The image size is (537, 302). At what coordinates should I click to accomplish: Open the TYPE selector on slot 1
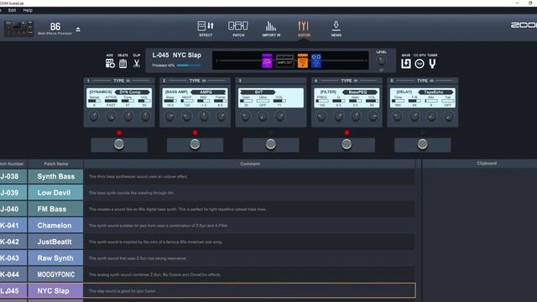point(122,81)
